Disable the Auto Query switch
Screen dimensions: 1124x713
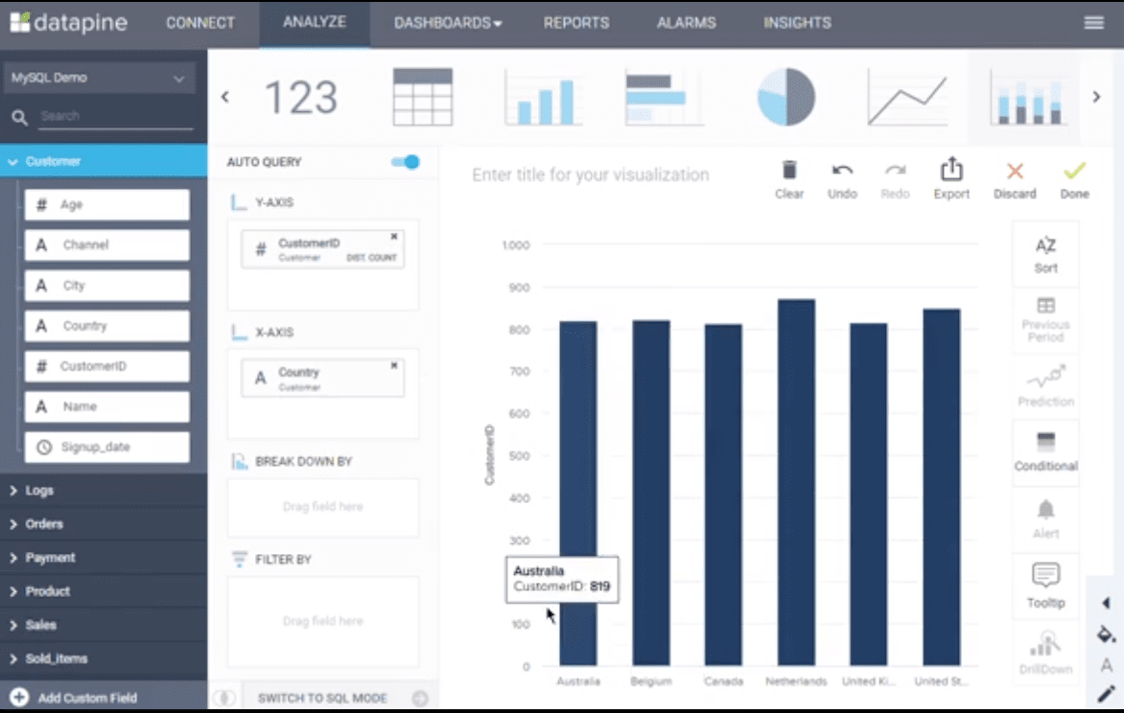[405, 162]
